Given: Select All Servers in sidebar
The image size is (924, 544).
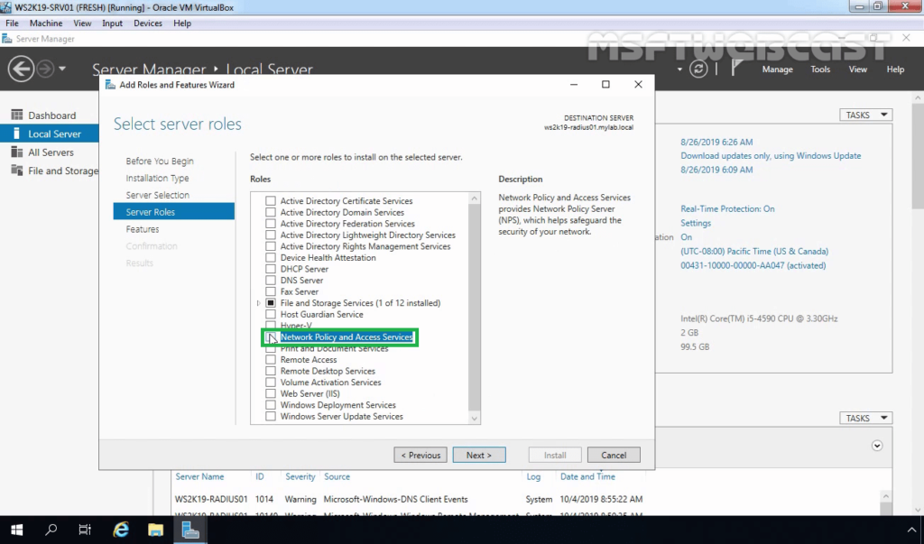Looking at the screenshot, I should click(50, 152).
